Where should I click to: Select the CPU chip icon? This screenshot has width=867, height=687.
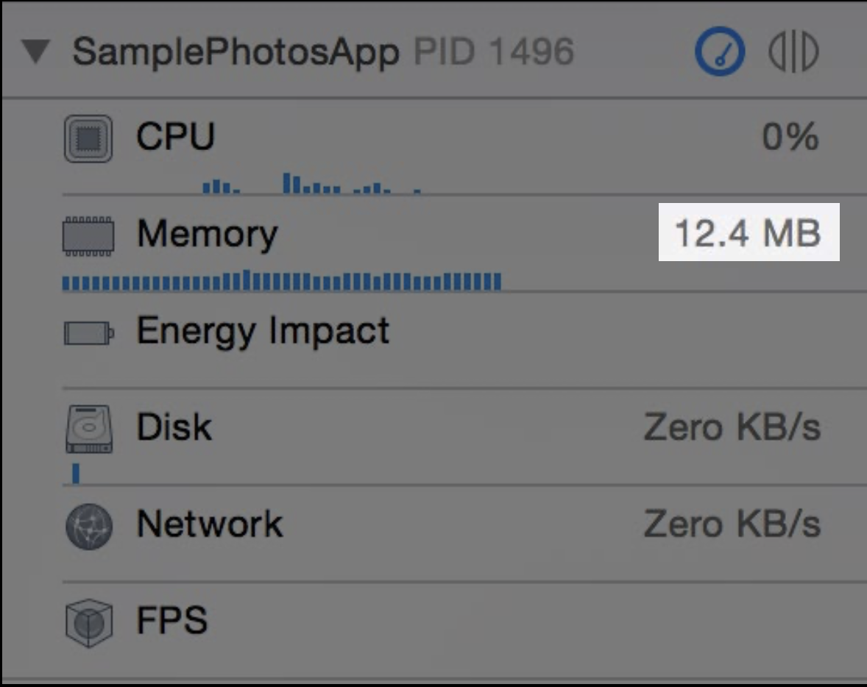(88, 138)
